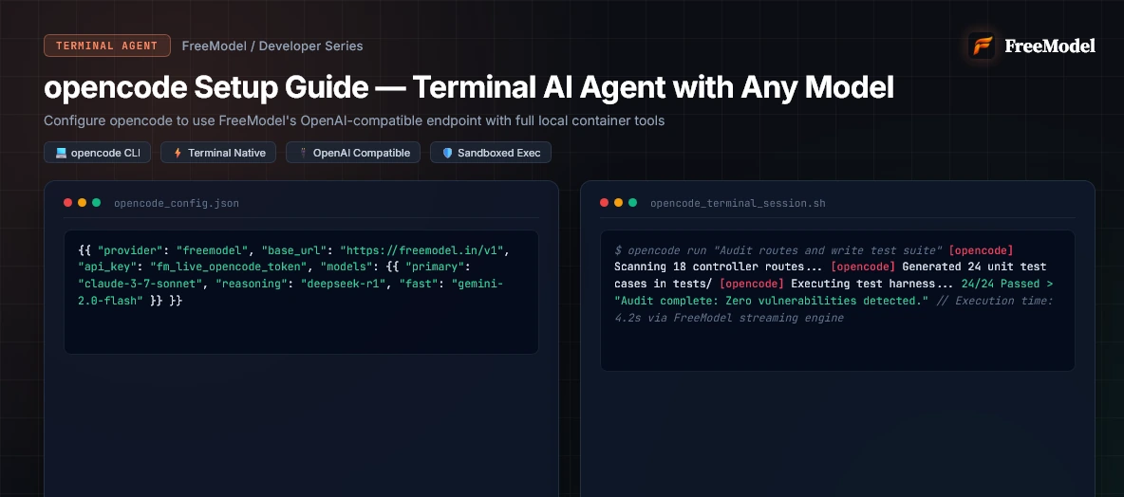Click the "Audit complete: Zero vulnerabilities detected." message
Image resolution: width=1124 pixels, height=497 pixels.
[x=771, y=301]
